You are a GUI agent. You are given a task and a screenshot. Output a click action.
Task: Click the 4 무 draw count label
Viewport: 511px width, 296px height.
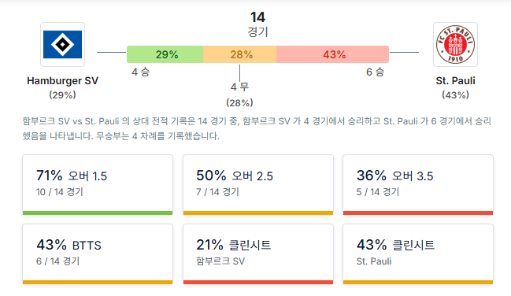(239, 87)
